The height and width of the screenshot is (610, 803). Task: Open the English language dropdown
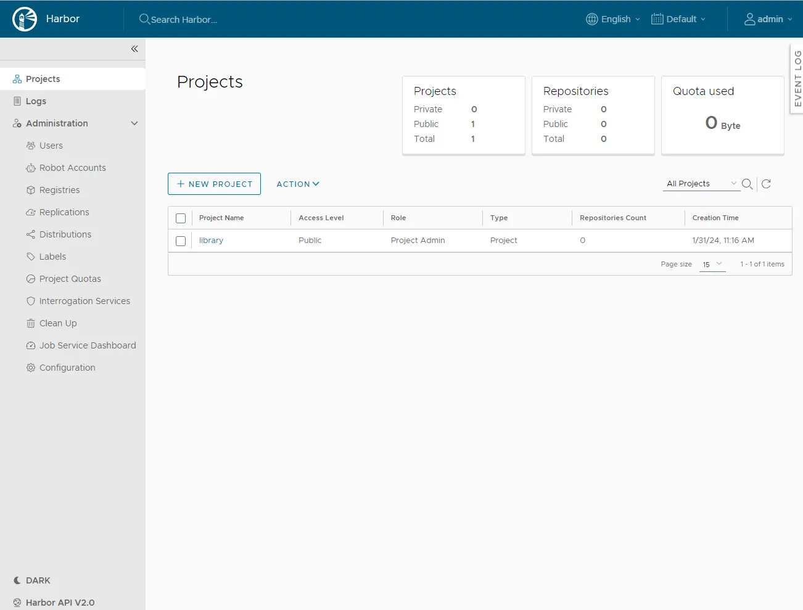[613, 19]
